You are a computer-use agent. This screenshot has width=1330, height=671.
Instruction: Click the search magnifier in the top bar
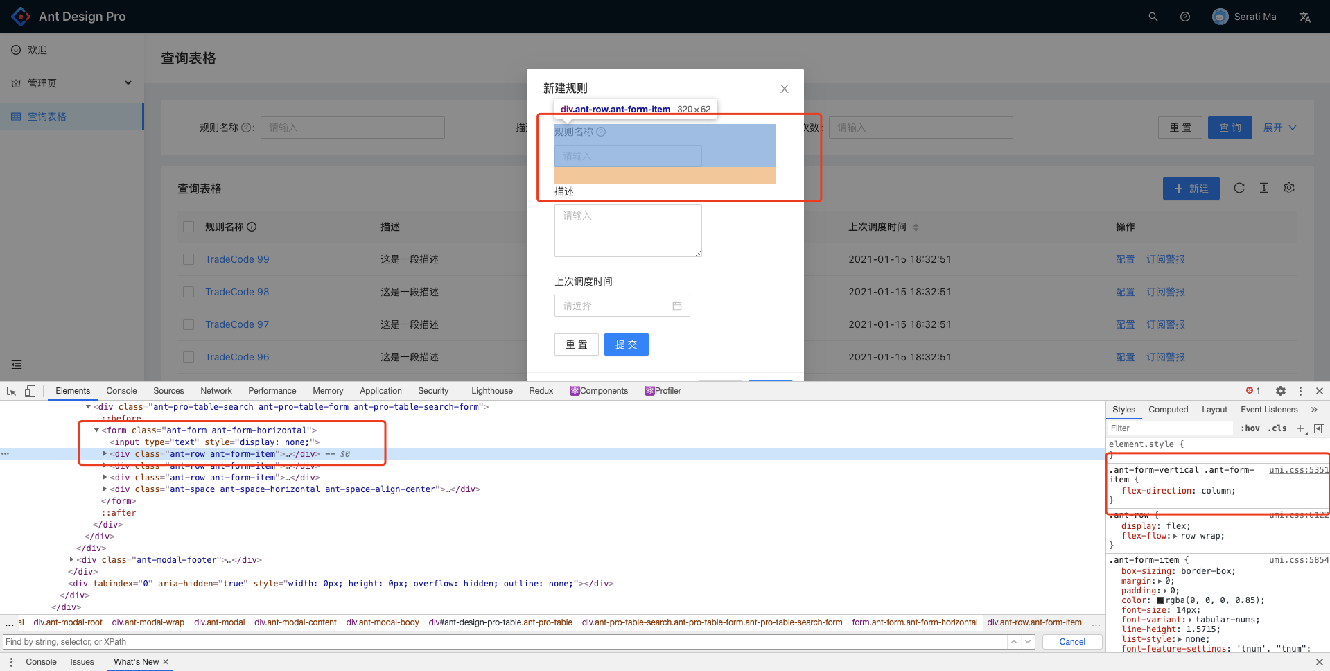(1153, 16)
